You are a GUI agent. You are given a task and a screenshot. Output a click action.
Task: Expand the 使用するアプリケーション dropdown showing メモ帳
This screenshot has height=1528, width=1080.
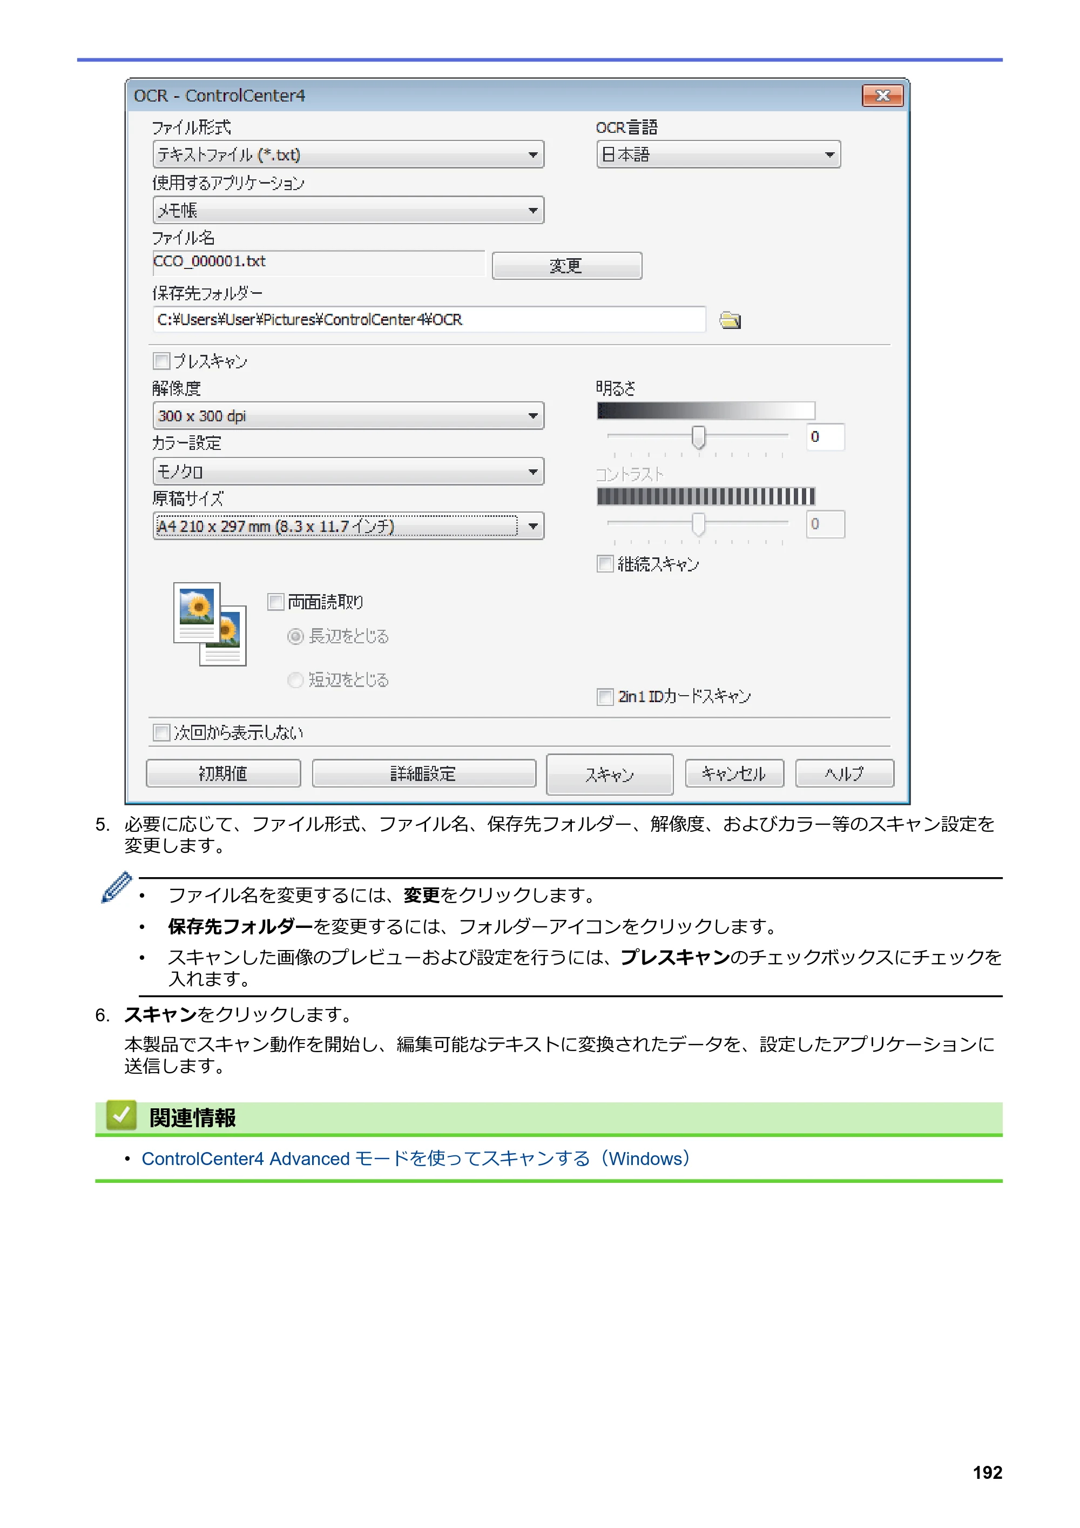click(349, 210)
